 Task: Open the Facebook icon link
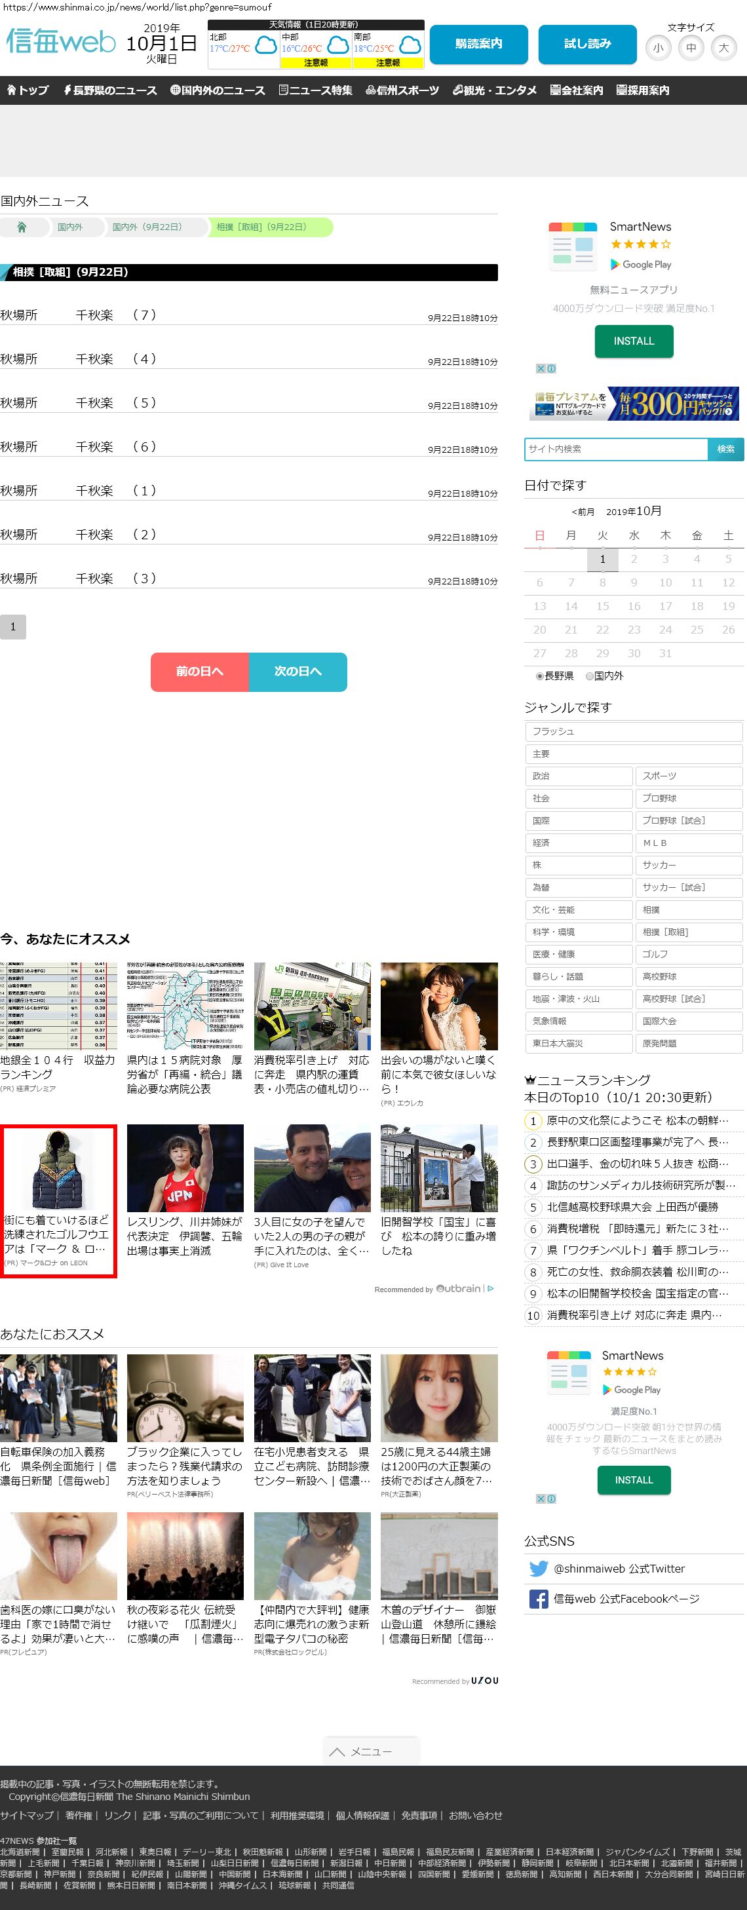pyautogui.click(x=539, y=1599)
